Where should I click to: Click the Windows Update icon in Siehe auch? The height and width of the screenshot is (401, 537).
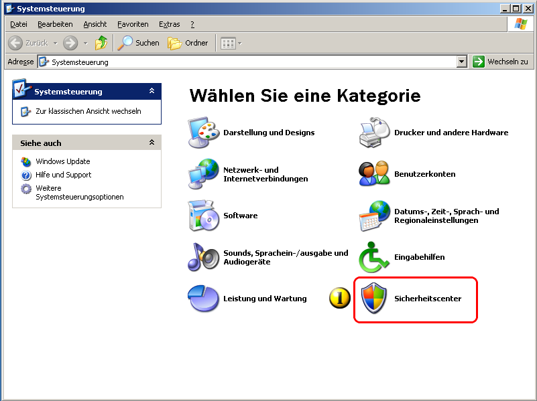(x=25, y=161)
